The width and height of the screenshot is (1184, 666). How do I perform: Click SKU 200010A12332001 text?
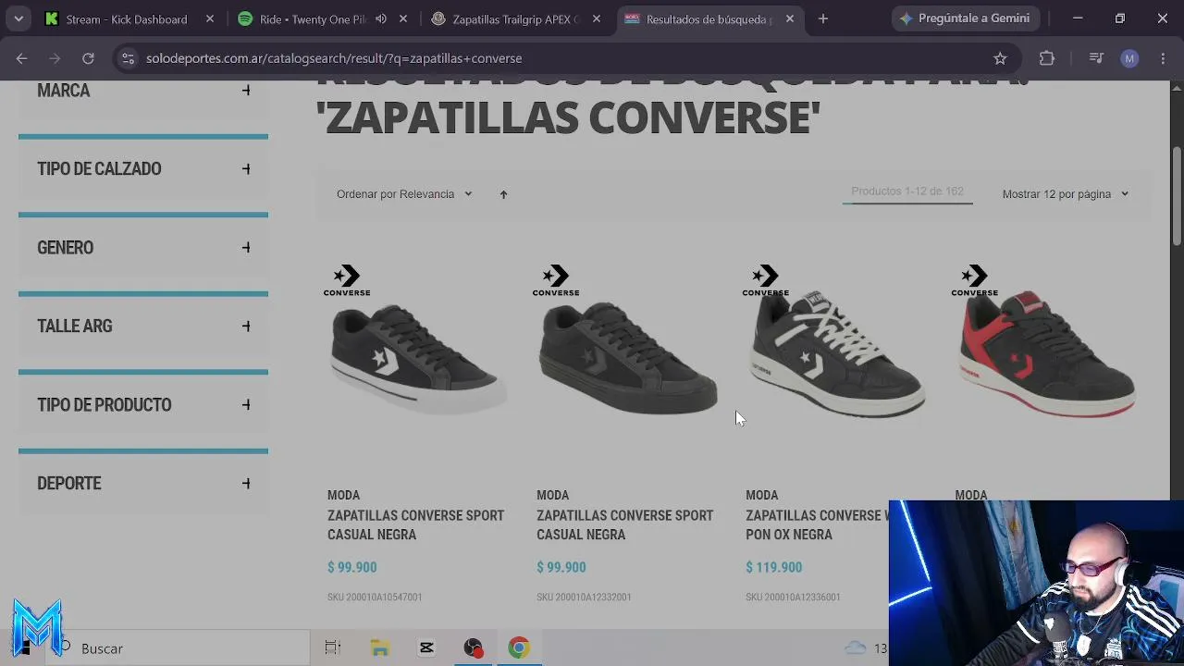584,598
